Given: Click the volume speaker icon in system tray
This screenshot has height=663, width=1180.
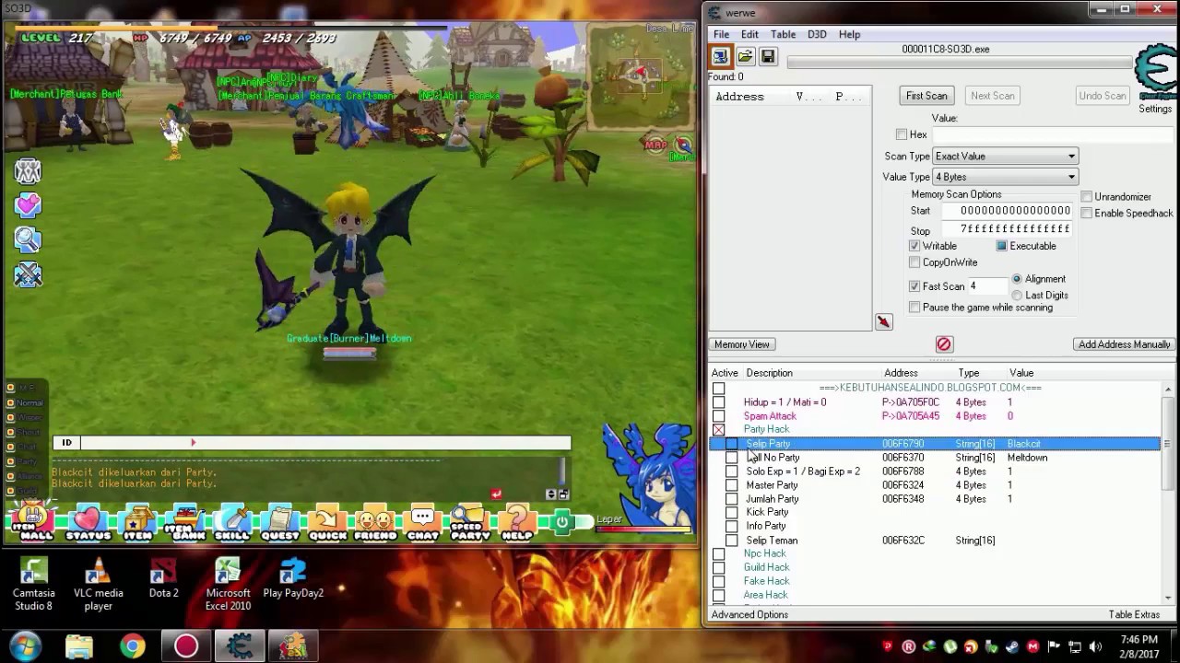Looking at the screenshot, I should coord(1095,647).
